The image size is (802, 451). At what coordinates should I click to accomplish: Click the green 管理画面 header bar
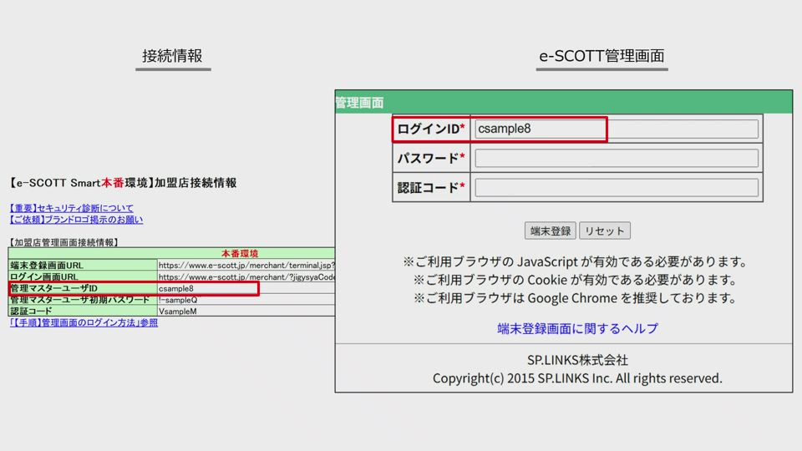pos(563,102)
